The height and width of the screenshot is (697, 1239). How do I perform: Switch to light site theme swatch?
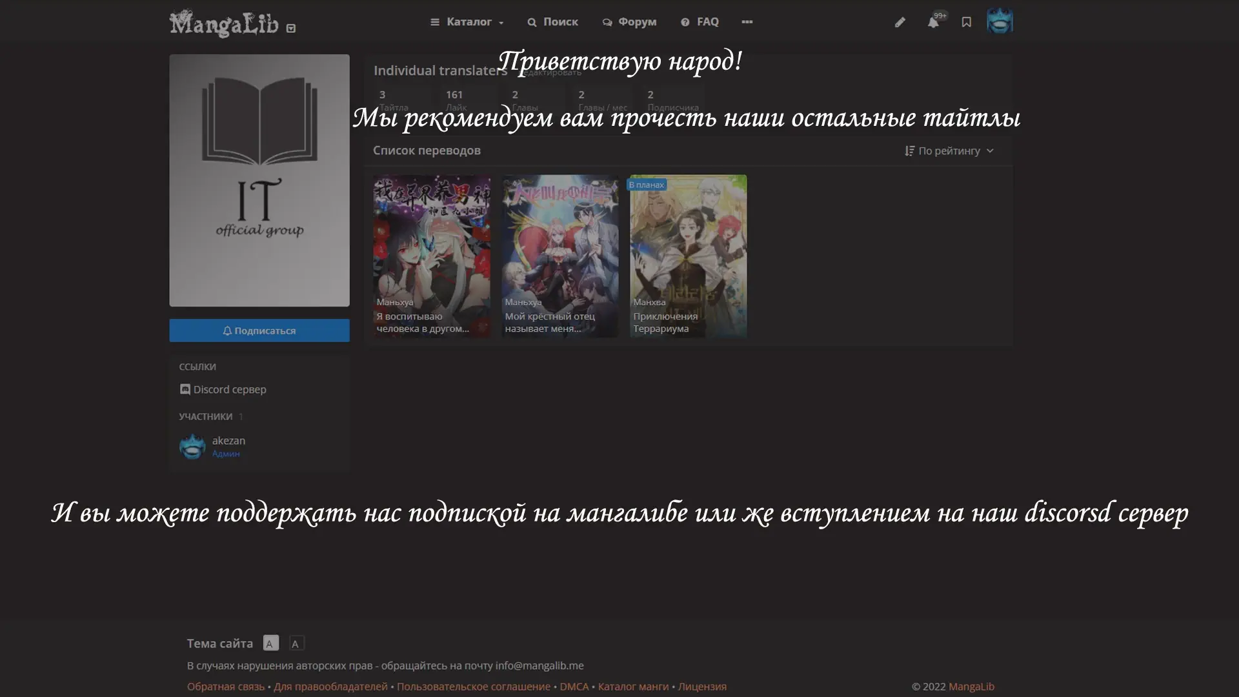point(271,643)
